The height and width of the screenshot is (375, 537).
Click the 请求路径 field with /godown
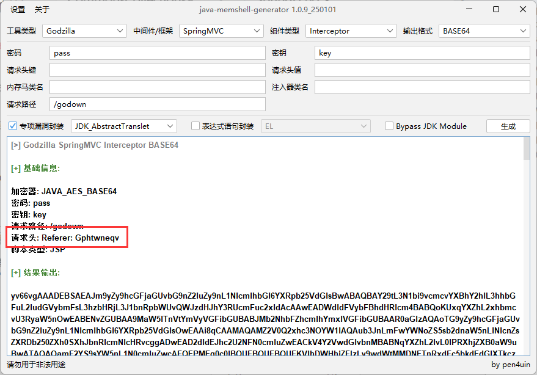coord(157,104)
